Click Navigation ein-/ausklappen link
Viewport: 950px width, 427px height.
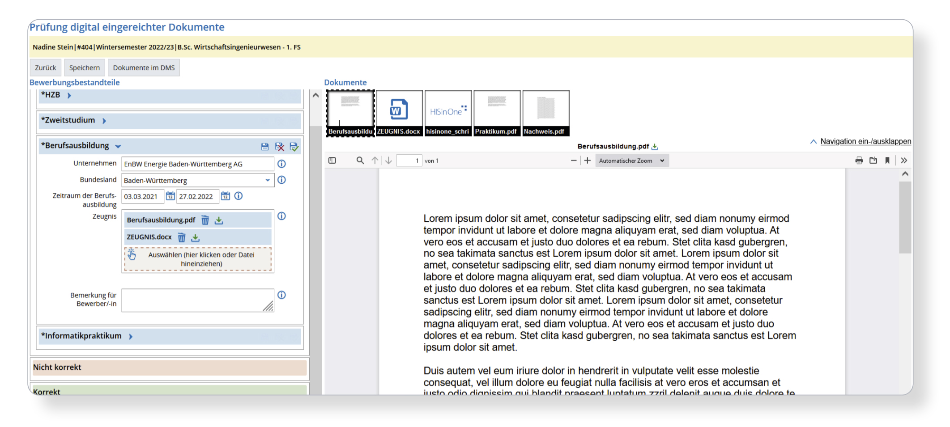tap(865, 141)
